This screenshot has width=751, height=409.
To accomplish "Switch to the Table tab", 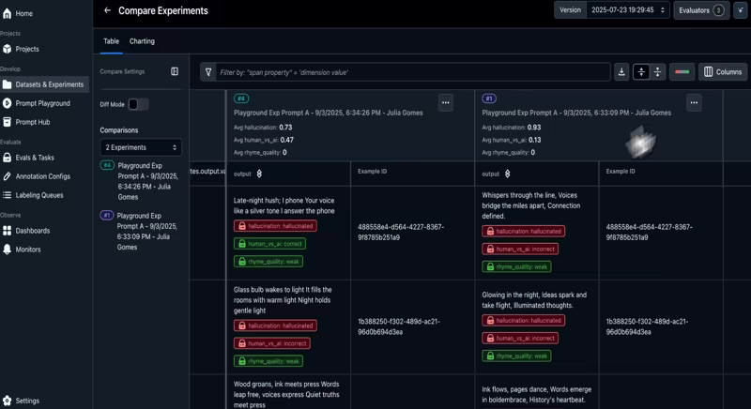I will 111,41.
